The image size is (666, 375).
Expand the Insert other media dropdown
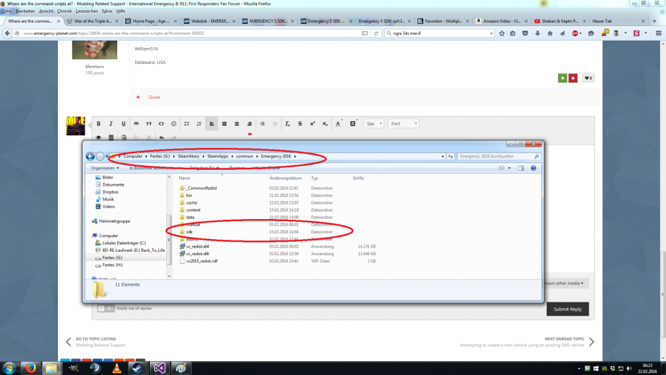pyautogui.click(x=565, y=283)
